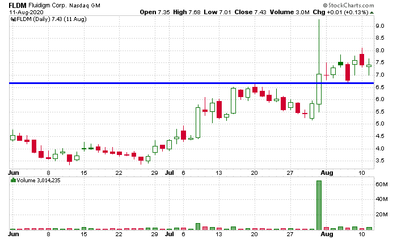Click the 3.5 price axis label

pyautogui.click(x=380, y=161)
